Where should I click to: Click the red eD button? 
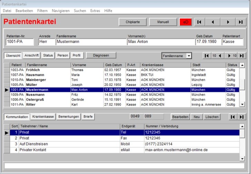[x=186, y=22]
